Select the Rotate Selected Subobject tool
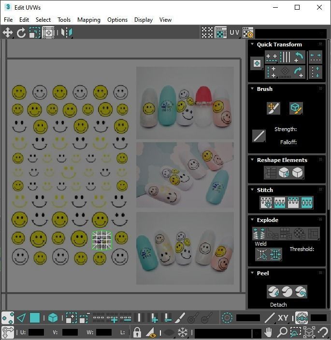Screen dimensions: 331x340 tap(21, 33)
